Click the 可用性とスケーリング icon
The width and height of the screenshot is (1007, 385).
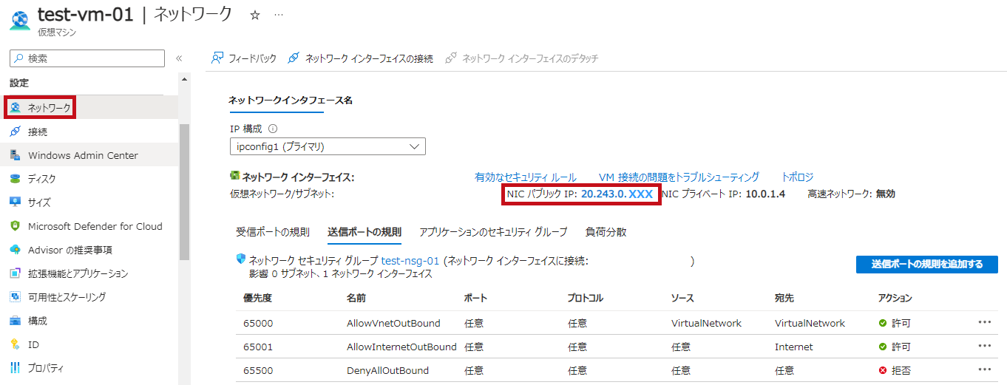(16, 297)
